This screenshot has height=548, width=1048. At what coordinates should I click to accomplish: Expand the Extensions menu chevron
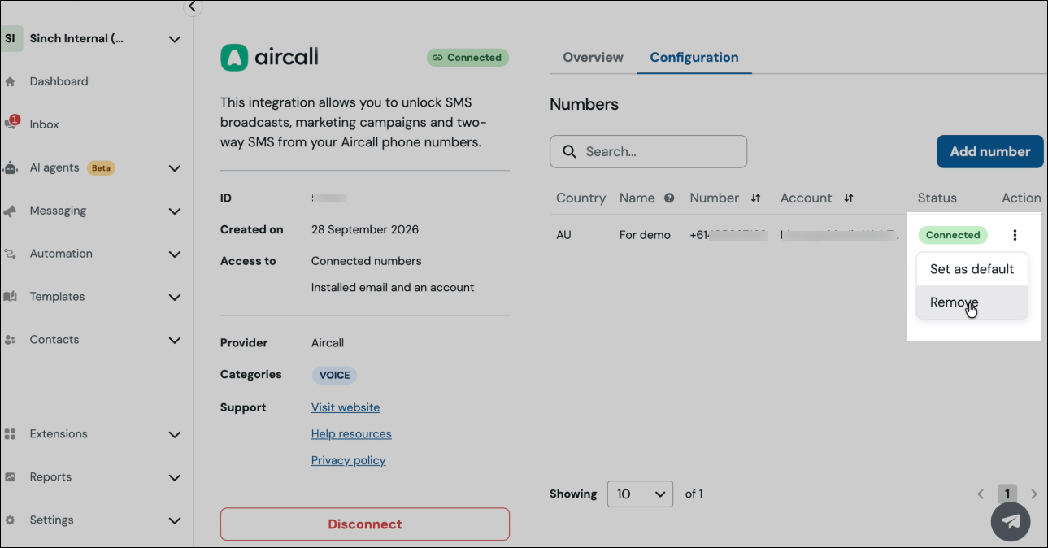[x=174, y=435]
